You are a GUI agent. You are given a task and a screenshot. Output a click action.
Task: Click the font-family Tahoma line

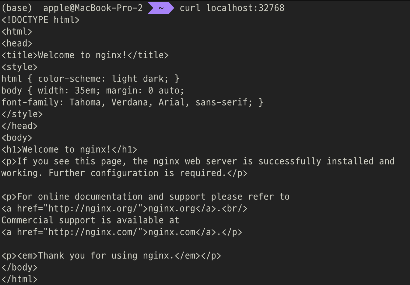[132, 102]
